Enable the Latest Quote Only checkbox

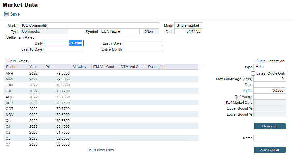[x=253, y=73]
